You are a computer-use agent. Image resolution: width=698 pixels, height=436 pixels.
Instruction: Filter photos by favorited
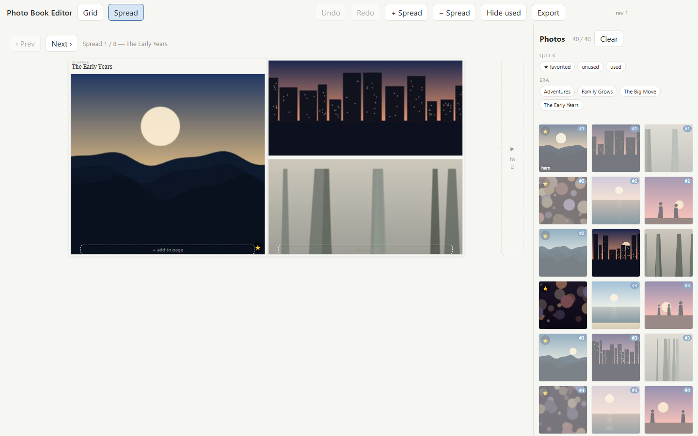[557, 67]
